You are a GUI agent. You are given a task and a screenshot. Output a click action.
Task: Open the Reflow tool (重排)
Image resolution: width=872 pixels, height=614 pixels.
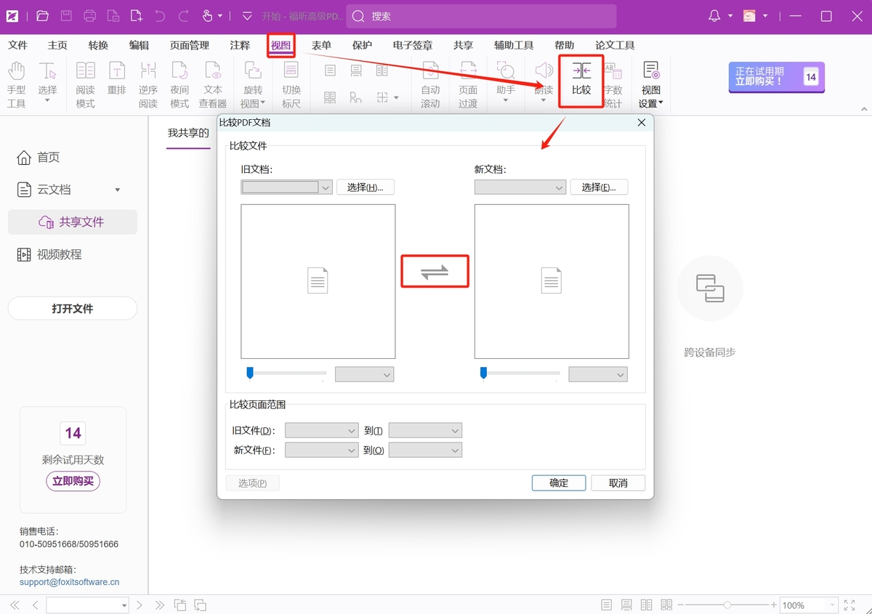coord(117,80)
